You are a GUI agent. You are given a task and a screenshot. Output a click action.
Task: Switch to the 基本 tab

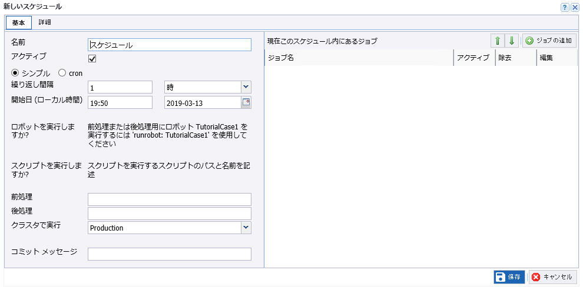pyautogui.click(x=19, y=22)
